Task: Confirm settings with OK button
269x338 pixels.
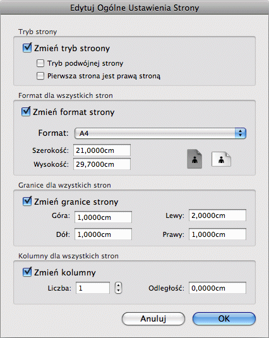Action: coord(224,318)
